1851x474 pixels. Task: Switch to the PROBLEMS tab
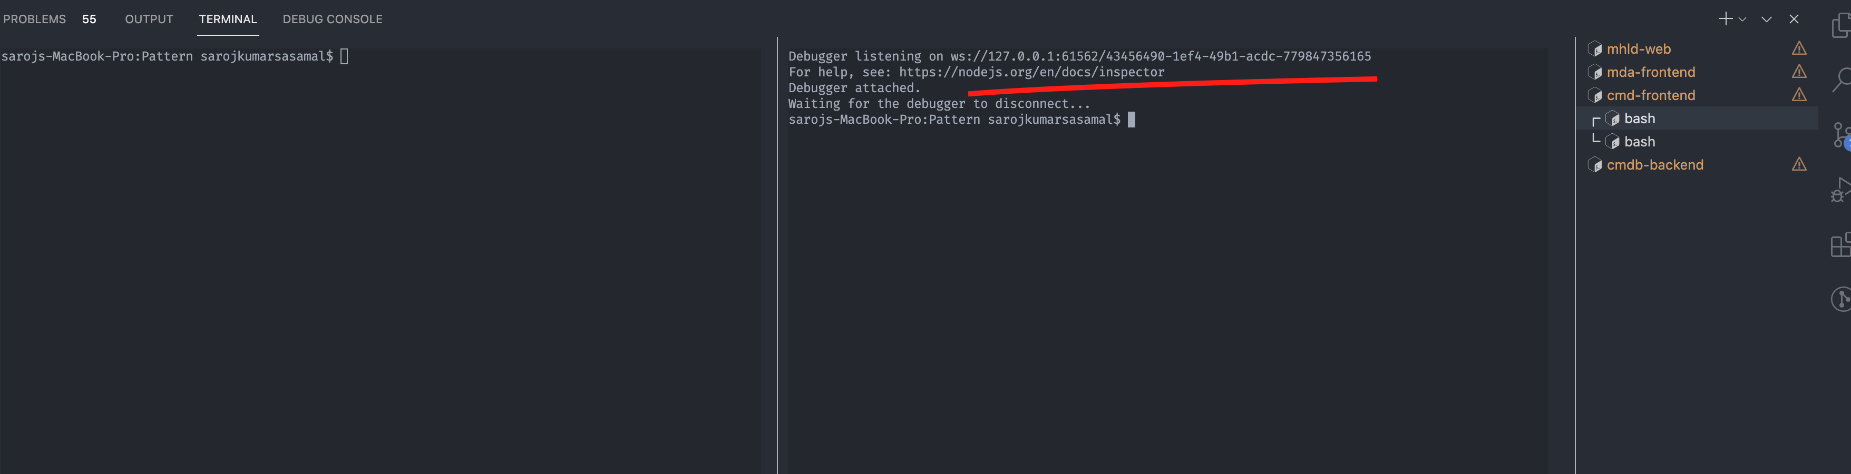point(34,19)
